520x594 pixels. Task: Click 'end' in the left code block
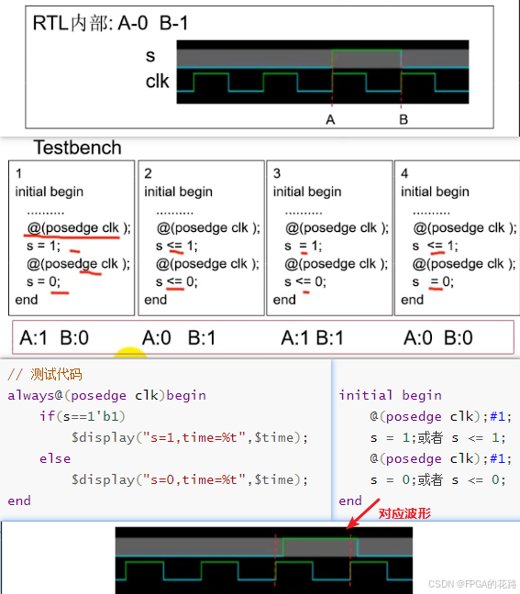click(19, 500)
